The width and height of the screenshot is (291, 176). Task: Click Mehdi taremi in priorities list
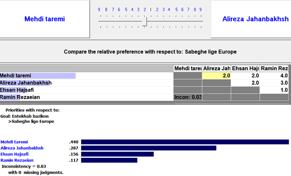coord(14,142)
